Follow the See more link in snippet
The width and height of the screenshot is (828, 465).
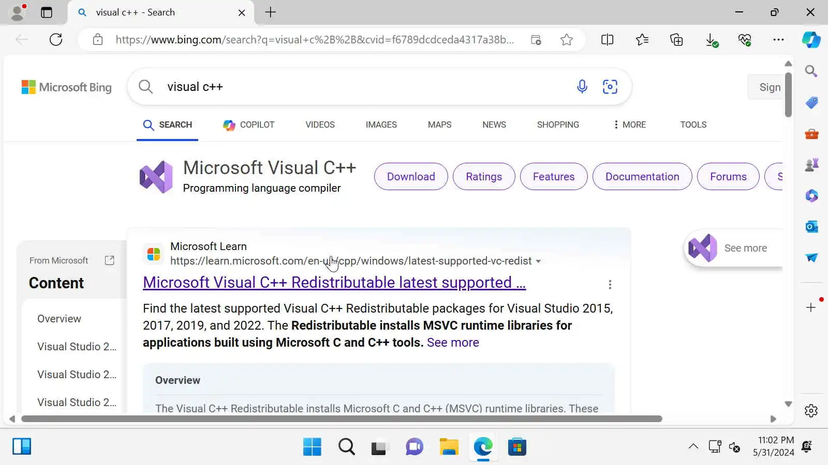point(453,343)
